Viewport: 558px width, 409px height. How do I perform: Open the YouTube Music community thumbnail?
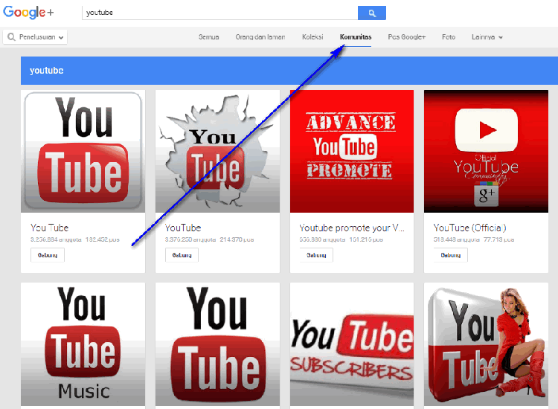coord(83,344)
